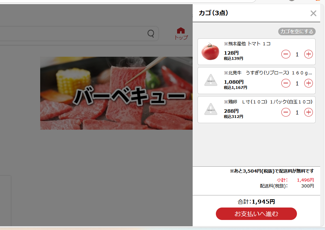The height and width of the screenshot is (230, 325).
Task: Select the 鶏卵 L寸 item title
Action: 268,102
